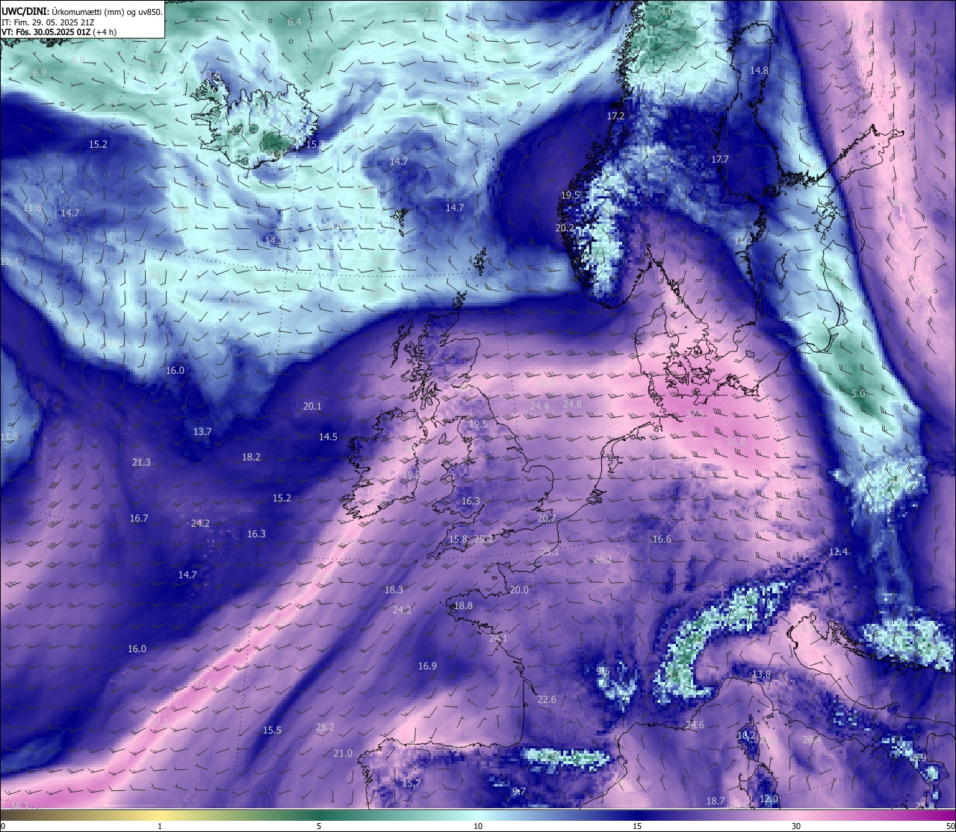Screen dimensions: 956x832
Task: Click the "UWC/DINI: Úrkomumætti (mm) og uv850." title line
Action: pos(82,11)
